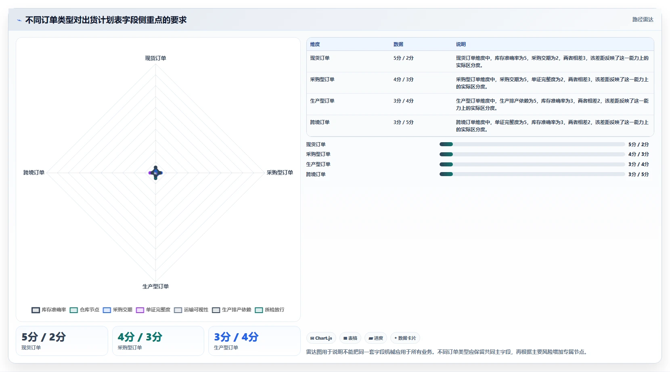Click the 维度 column header
Image resolution: width=670 pixels, height=372 pixels.
pos(315,44)
